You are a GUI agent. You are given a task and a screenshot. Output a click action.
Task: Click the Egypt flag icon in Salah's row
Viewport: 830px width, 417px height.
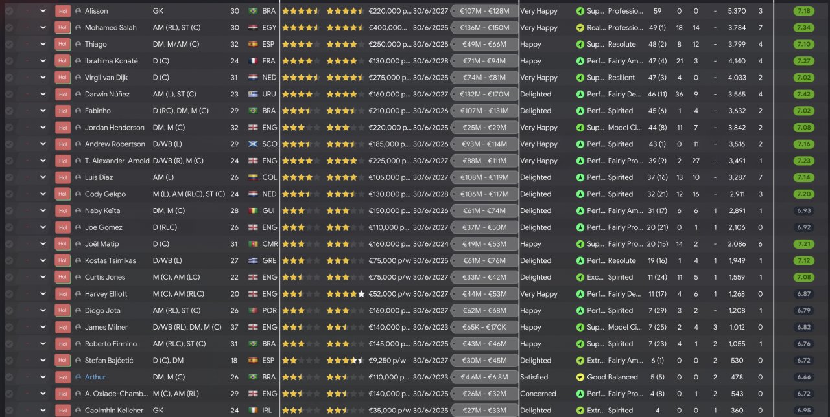coord(253,28)
